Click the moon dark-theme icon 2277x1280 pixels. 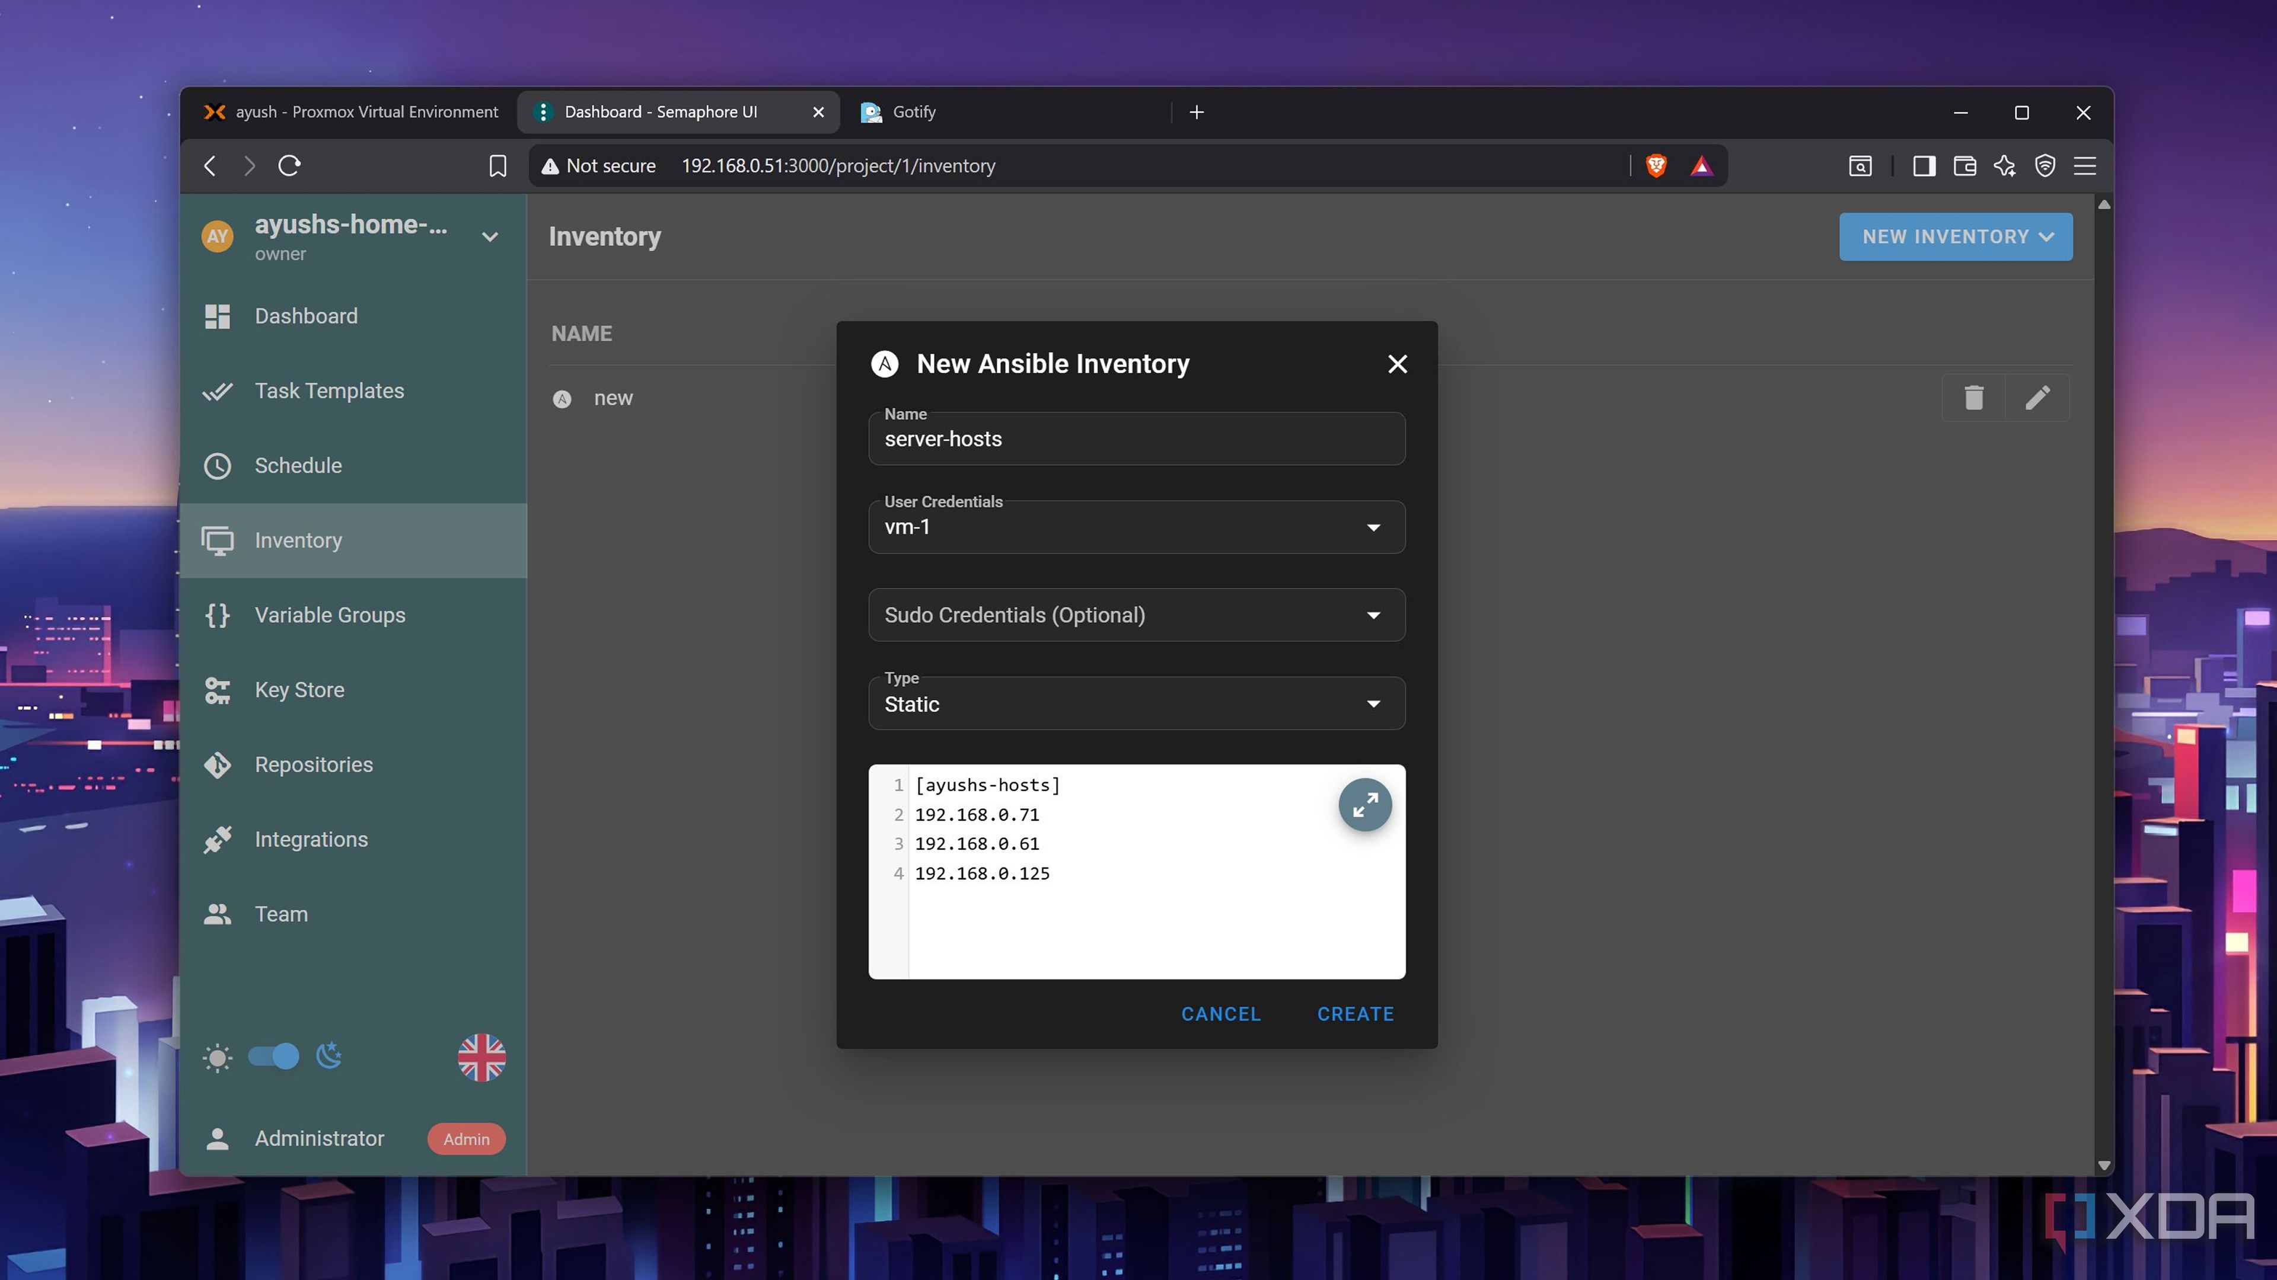329,1055
